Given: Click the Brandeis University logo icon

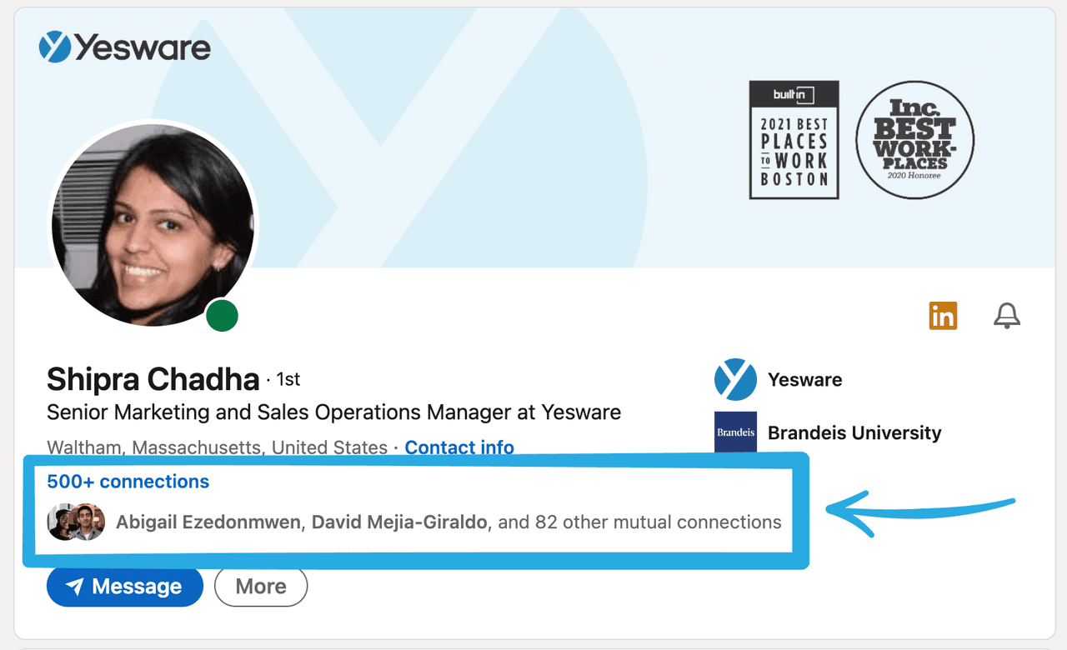Looking at the screenshot, I should (x=735, y=432).
